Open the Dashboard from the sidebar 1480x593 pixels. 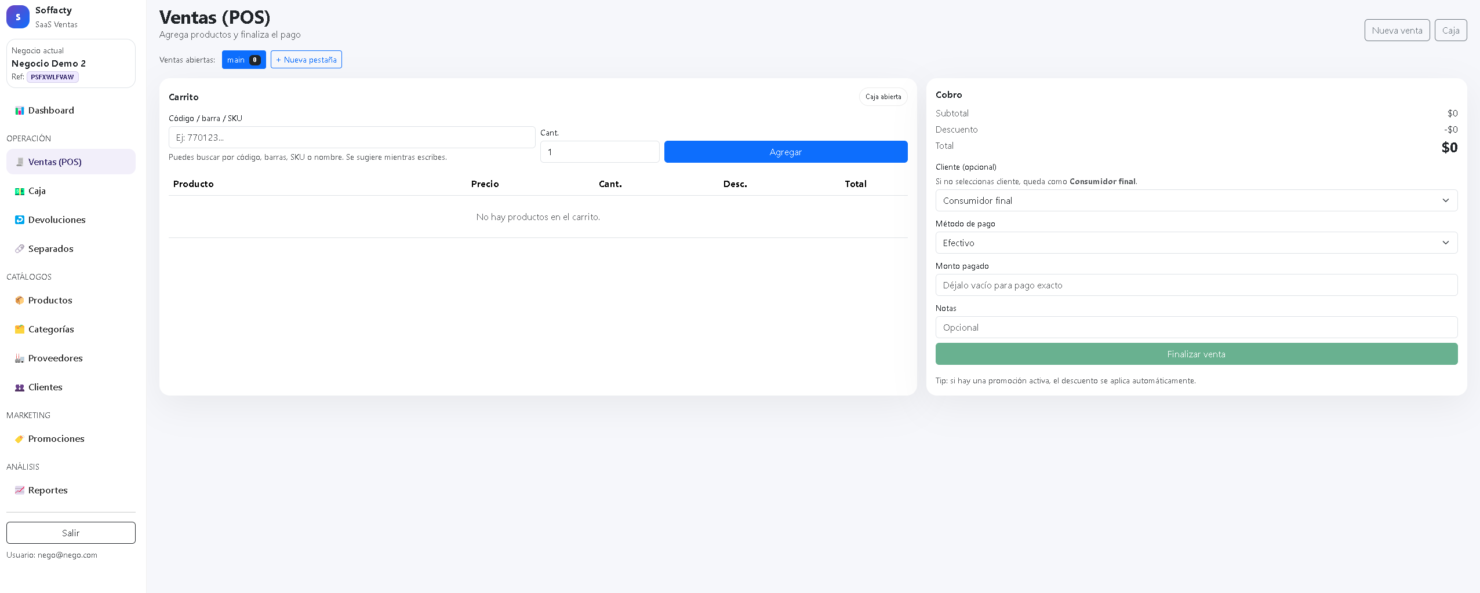[x=50, y=110]
